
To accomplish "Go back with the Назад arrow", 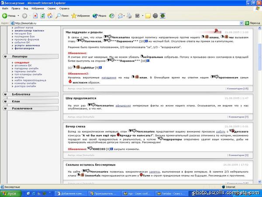I will 9,16.
